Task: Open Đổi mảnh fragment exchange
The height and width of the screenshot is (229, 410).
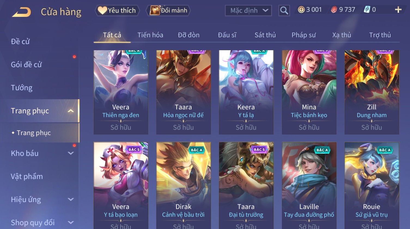Action: click(x=168, y=11)
